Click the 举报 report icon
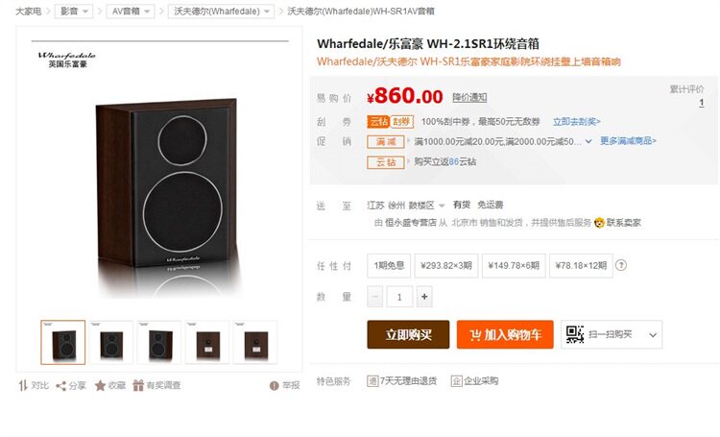Image resolution: width=720 pixels, height=437 pixels. pos(275,385)
